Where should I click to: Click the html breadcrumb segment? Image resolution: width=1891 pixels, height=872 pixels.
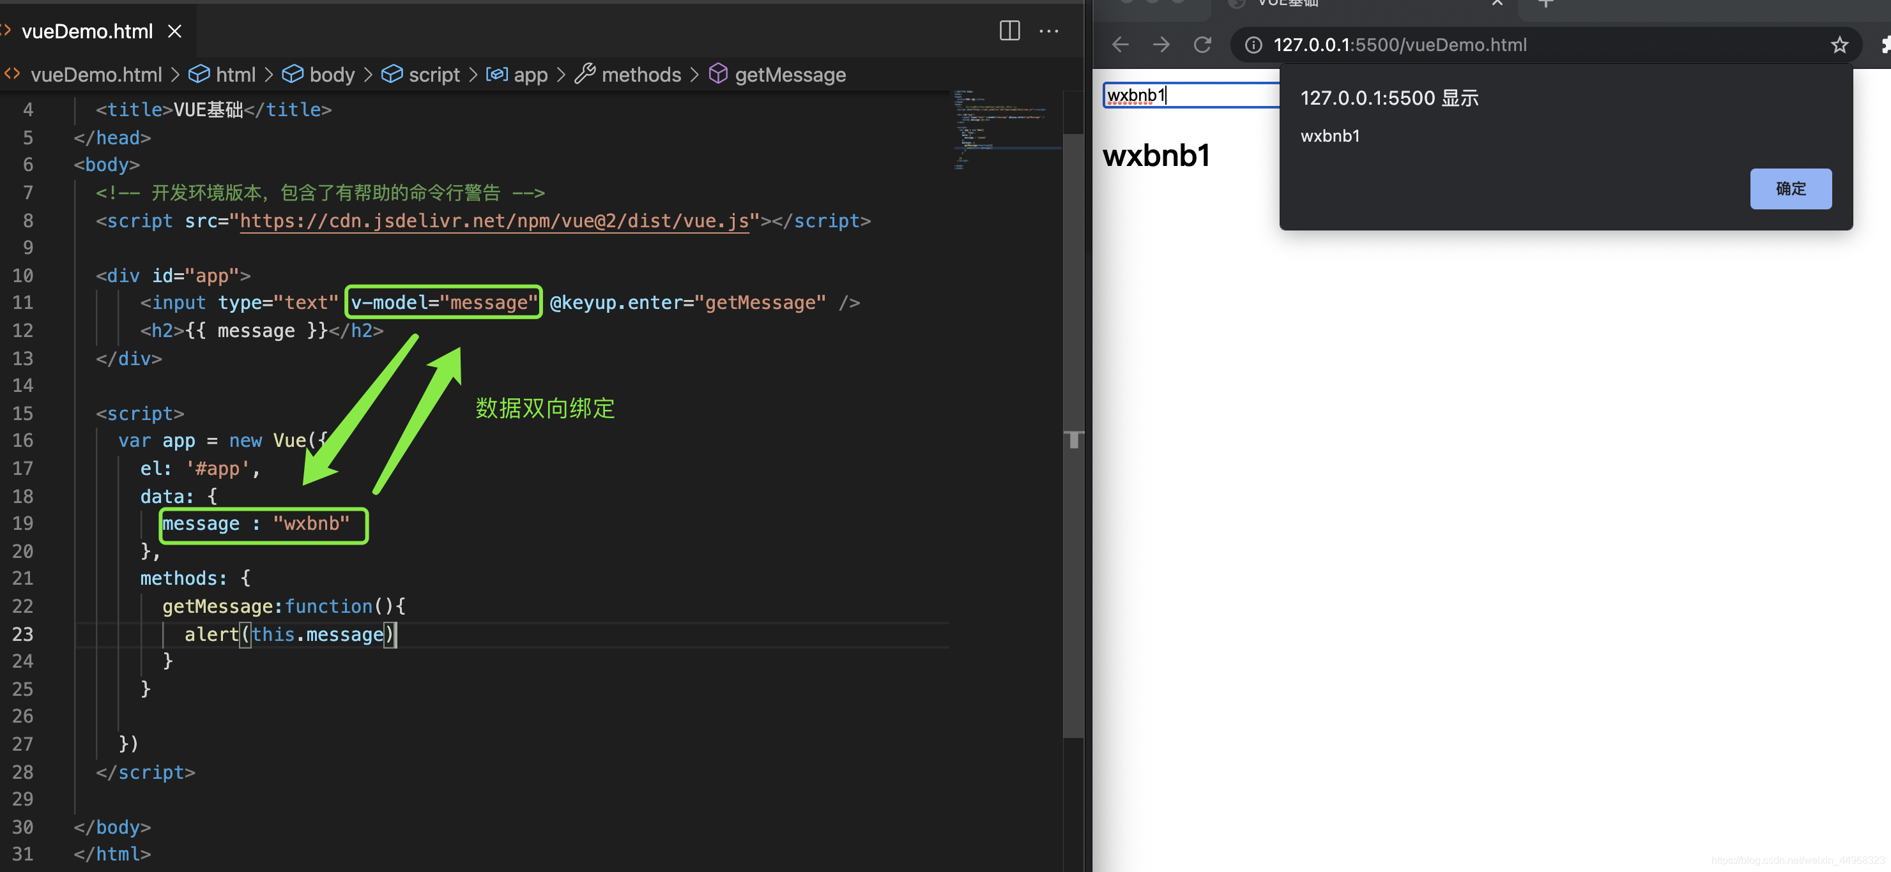[235, 75]
